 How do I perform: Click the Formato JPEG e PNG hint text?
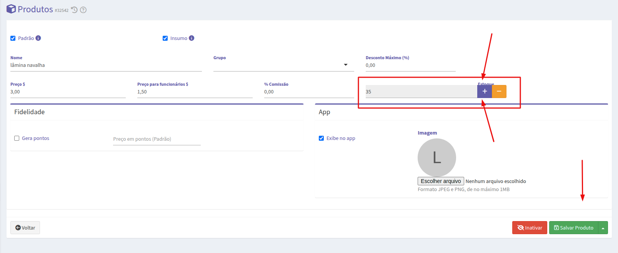[464, 190]
